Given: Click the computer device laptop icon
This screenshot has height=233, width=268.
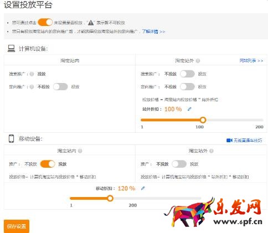Looking at the screenshot, I should click(x=11, y=49).
